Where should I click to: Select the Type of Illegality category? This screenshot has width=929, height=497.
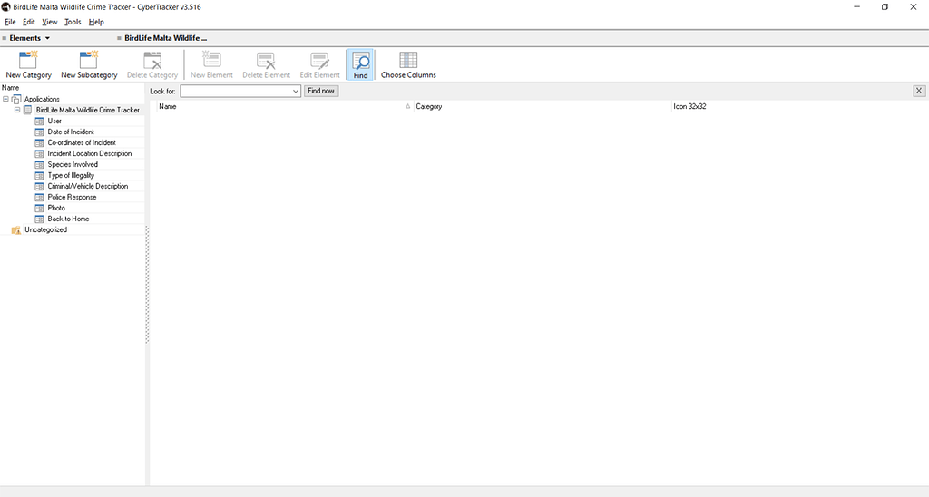click(x=71, y=175)
